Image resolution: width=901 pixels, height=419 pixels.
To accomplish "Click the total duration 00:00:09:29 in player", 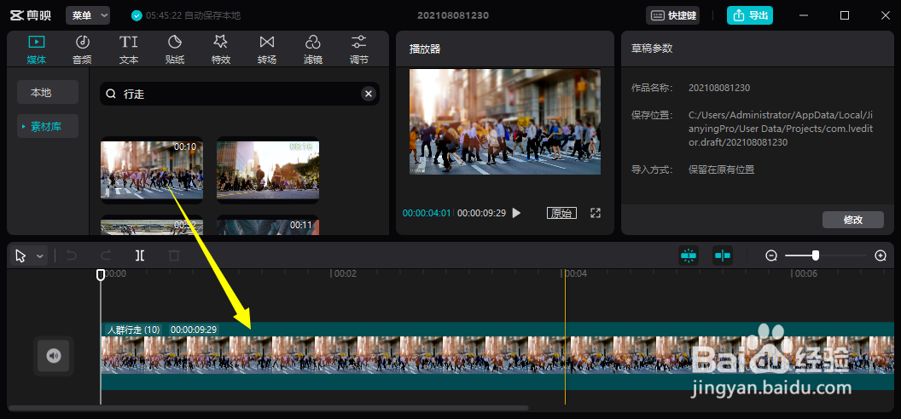I will (481, 213).
